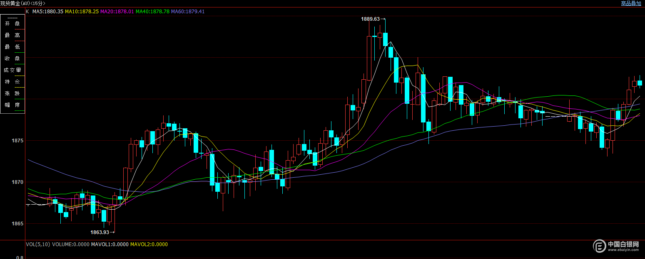Select the green MA40 indicator label
This screenshot has width=645, height=259.
(x=152, y=12)
